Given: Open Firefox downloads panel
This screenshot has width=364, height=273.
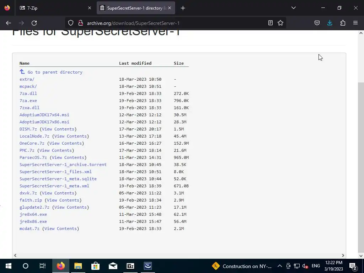Looking at the screenshot, I should pos(330,23).
